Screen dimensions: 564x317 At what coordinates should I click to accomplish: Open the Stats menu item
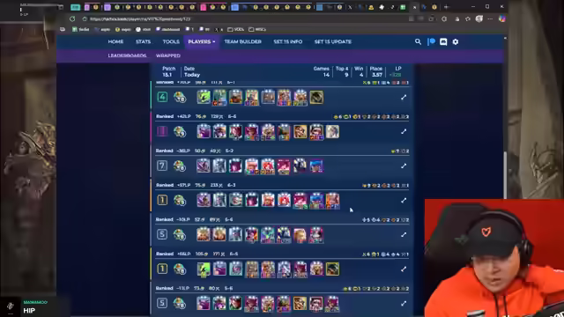point(143,41)
